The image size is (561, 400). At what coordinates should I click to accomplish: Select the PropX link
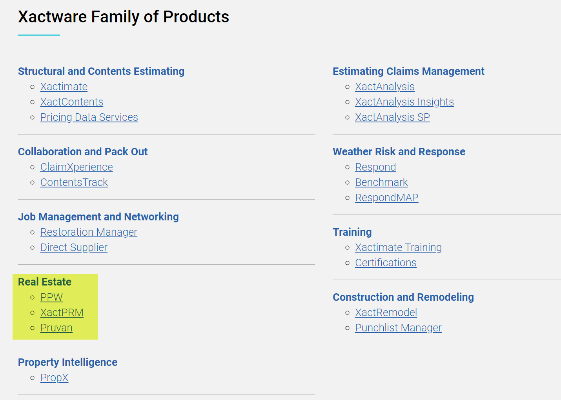(x=54, y=378)
